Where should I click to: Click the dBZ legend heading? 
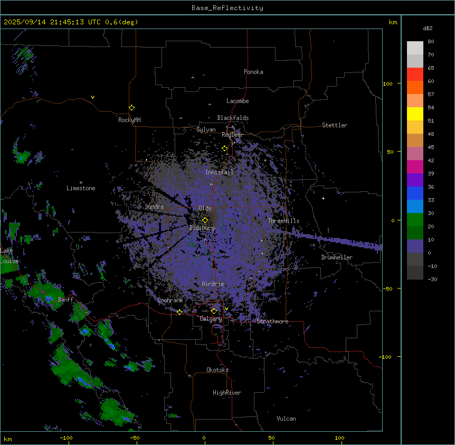pyautogui.click(x=428, y=29)
